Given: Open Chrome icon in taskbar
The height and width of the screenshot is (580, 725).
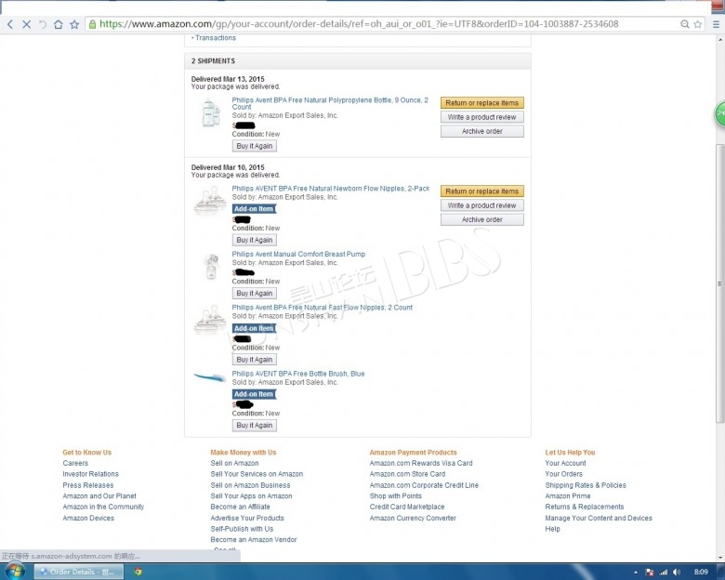Looking at the screenshot, I should pos(138,572).
